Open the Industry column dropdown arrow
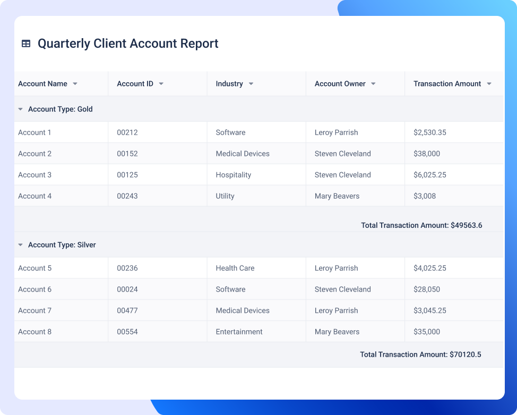This screenshot has height=415, width=517. click(x=251, y=84)
